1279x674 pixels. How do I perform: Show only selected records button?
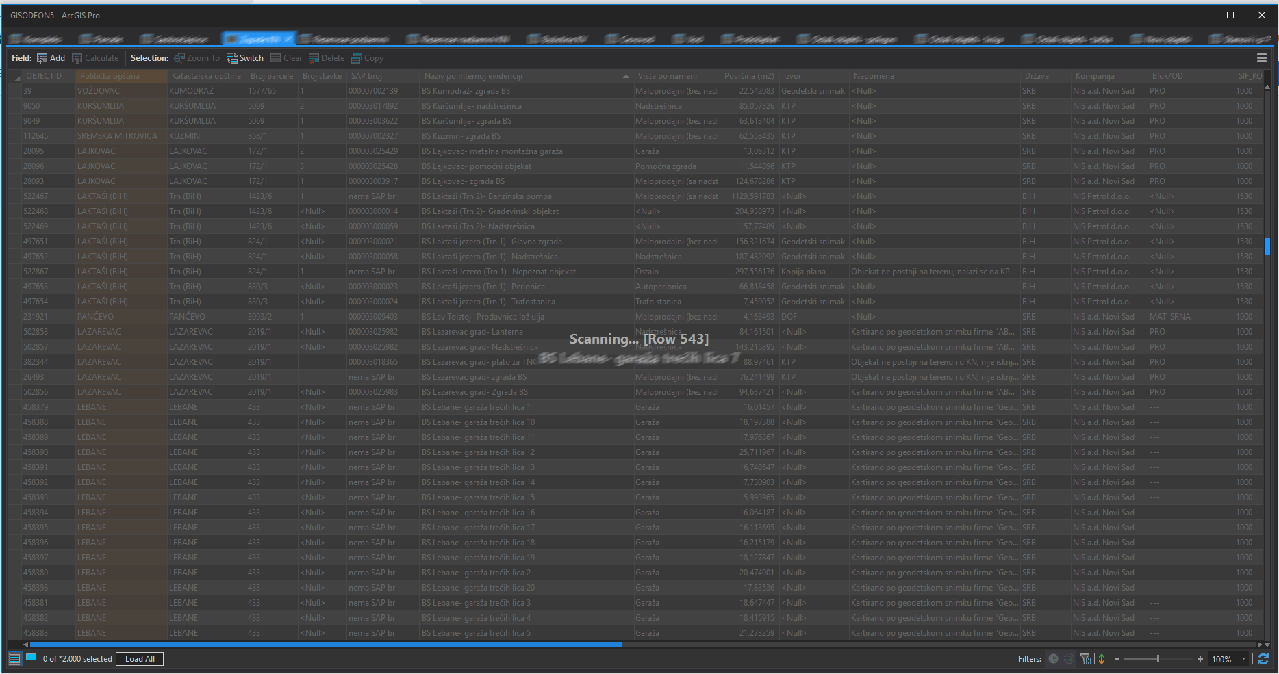point(31,658)
